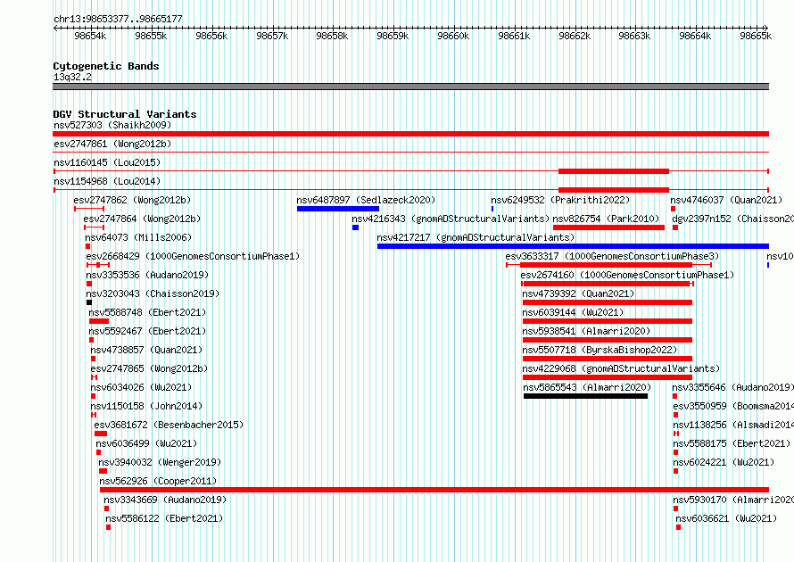794x562 pixels.
Task: Click nsv3343669 (Audano2019) label
Action: tap(165, 500)
